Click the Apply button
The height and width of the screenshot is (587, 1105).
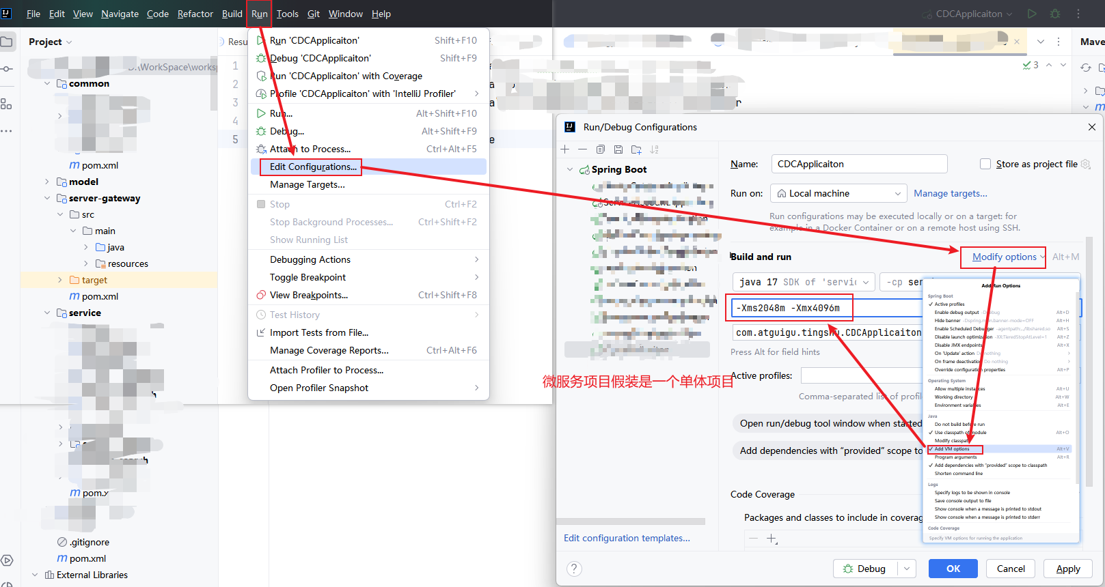[1068, 569]
